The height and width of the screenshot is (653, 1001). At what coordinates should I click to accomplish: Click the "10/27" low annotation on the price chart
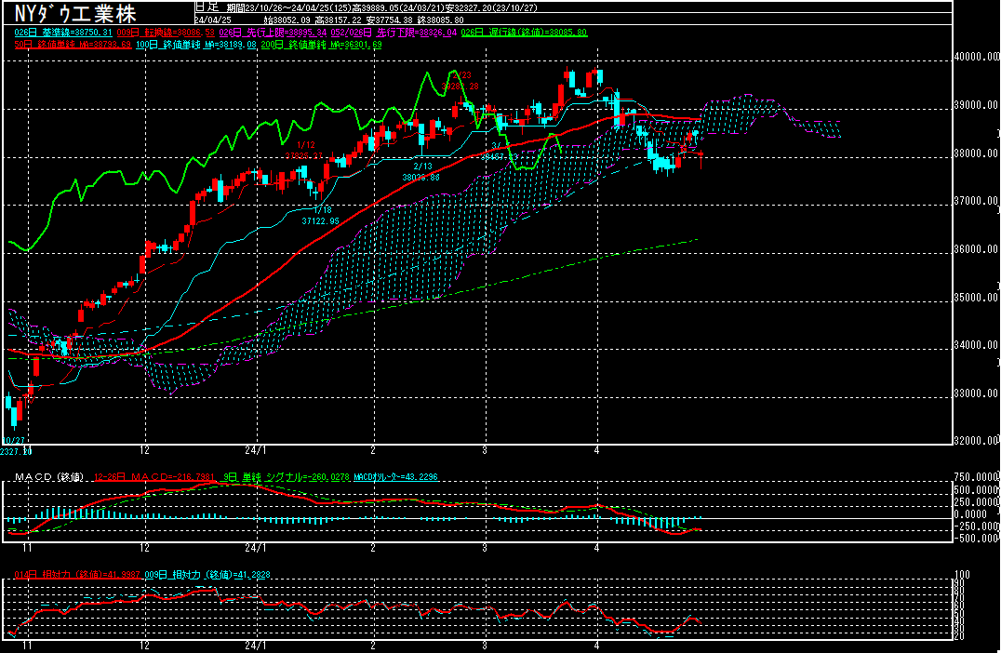point(14,440)
